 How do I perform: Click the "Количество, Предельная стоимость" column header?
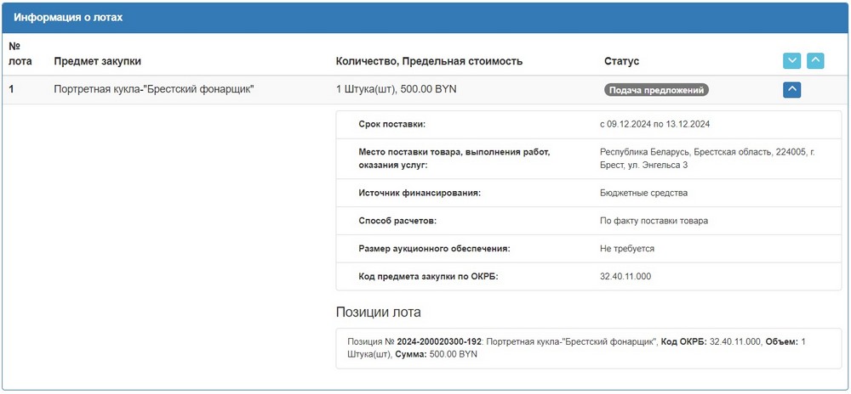point(429,61)
